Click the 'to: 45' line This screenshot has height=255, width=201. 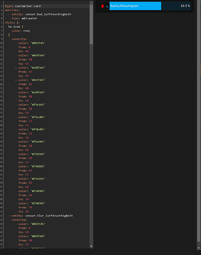(x=23, y=76)
